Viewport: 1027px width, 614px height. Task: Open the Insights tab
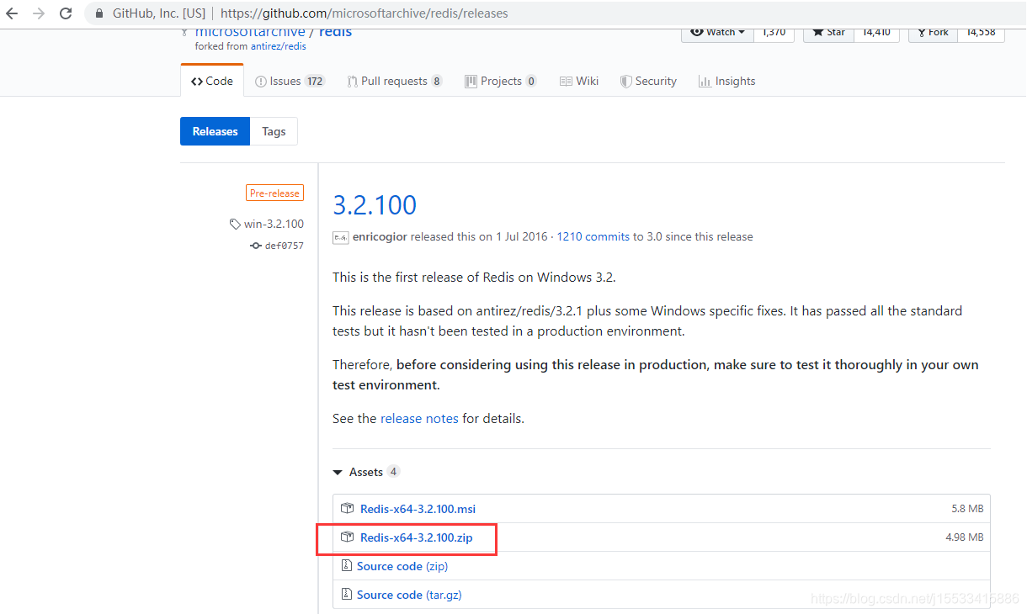726,81
